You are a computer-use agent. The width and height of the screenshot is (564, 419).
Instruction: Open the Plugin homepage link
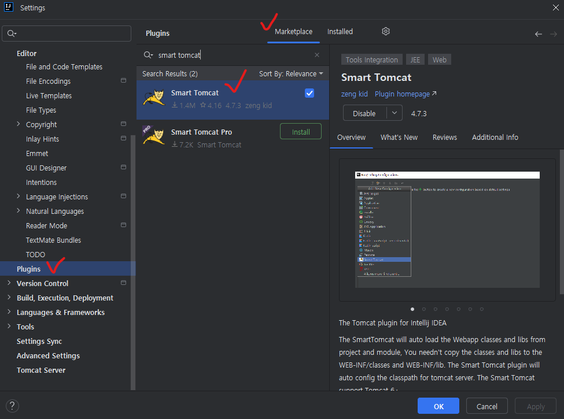(x=406, y=94)
